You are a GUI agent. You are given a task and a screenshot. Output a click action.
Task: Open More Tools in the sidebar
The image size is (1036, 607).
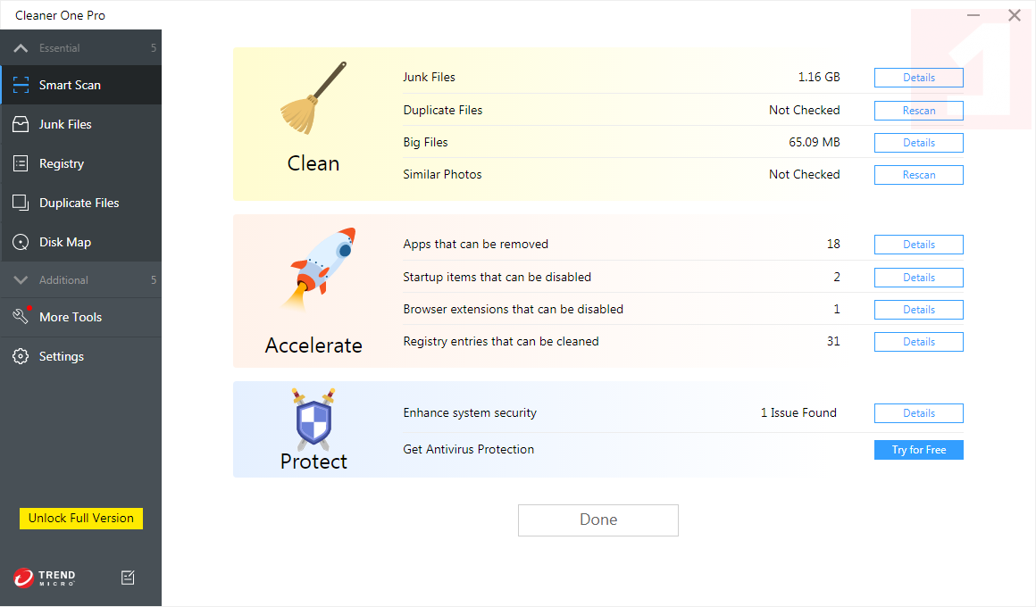80,317
